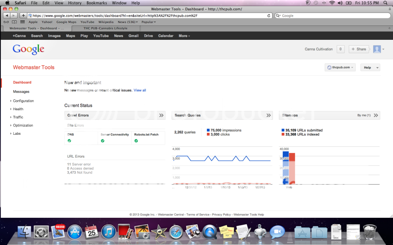393x245 pixels.
Task: Click the plus add bookmark button
Action: point(23,15)
